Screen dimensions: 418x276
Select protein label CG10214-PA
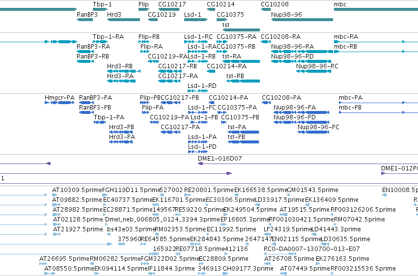(228, 98)
